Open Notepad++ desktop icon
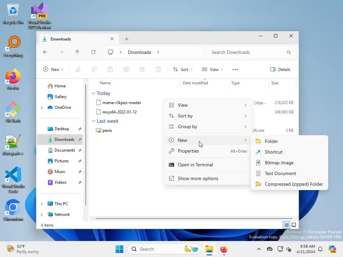Screen dimensions: 343x257 pyautogui.click(x=13, y=145)
